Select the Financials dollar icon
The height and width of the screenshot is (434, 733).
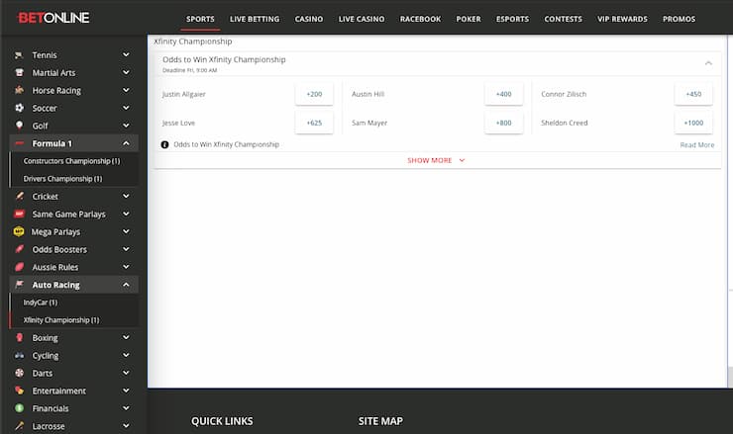pos(19,408)
